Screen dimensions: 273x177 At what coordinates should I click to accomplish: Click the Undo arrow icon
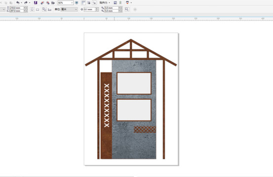point(18,2)
